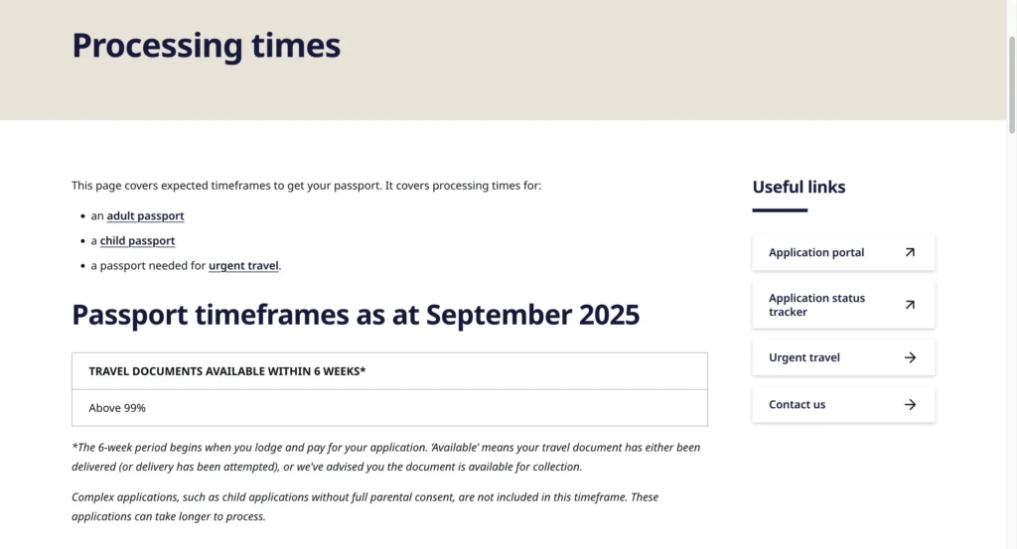The width and height of the screenshot is (1017, 549).
Task: Click the intro sentence about expected timeframes
Action: click(306, 186)
